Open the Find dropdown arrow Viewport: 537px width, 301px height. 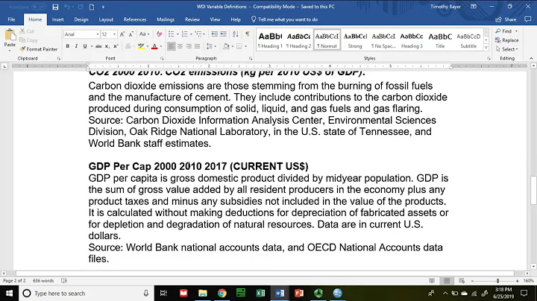516,31
